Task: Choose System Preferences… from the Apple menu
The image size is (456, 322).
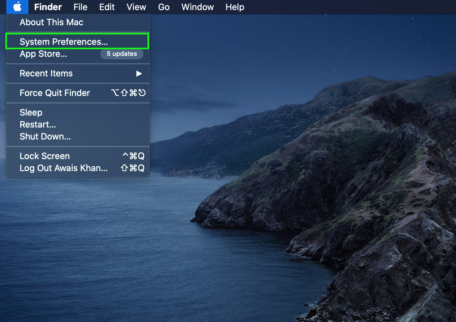Action: pos(64,42)
